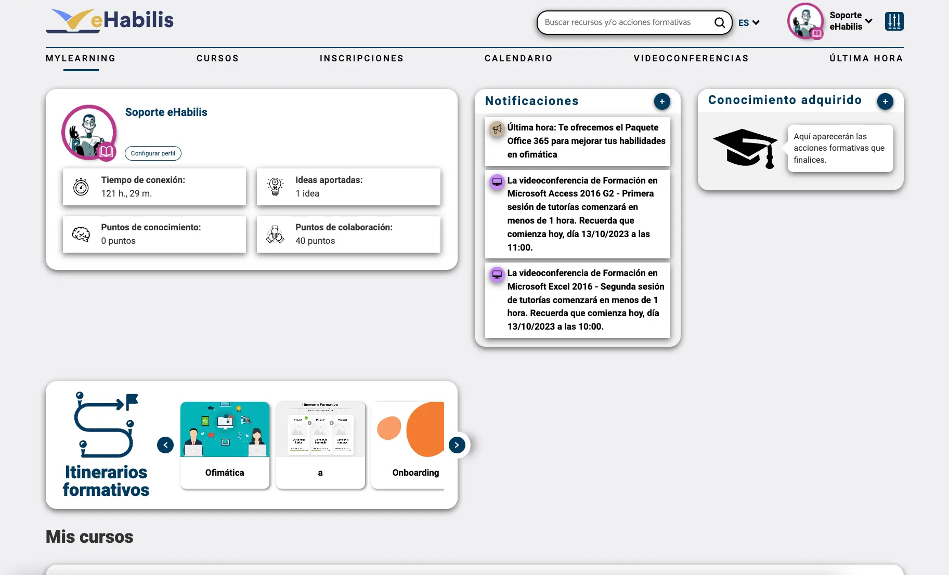Click the '121 h., 29 m.' value
Screen dimensions: 949x575
[x=126, y=193]
